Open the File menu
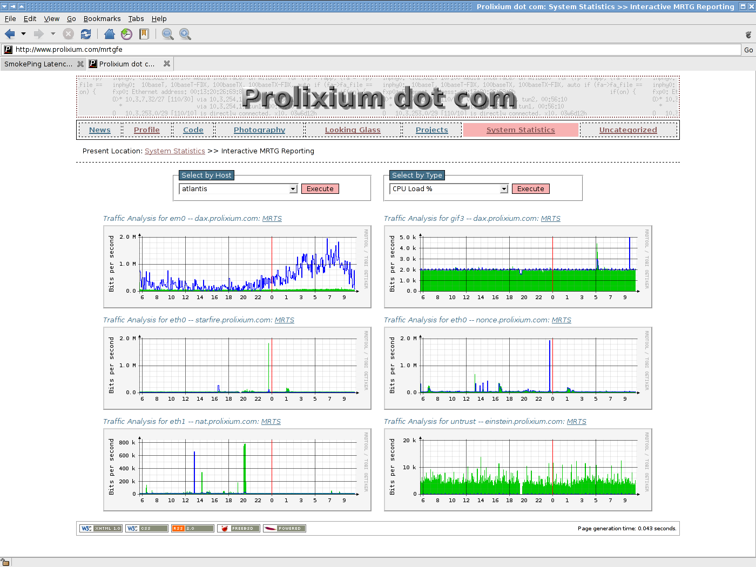 [10, 19]
